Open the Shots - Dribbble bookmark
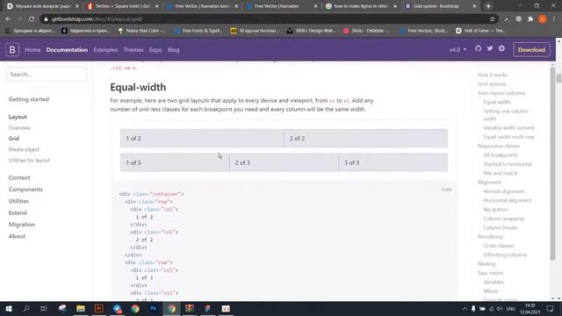 coord(366,31)
